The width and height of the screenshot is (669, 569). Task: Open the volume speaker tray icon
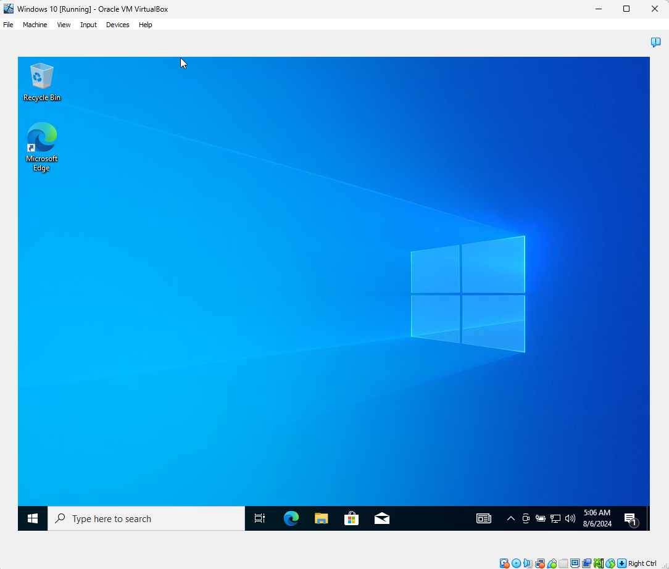coord(570,518)
